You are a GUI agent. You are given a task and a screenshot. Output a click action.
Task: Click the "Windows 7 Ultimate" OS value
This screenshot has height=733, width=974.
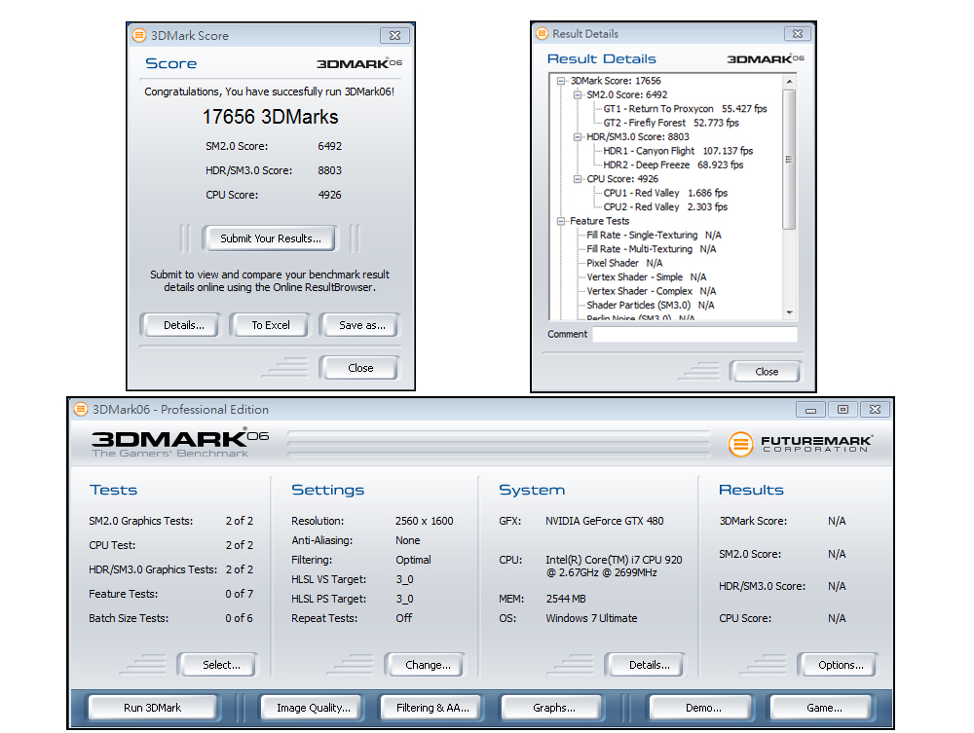coord(591,619)
